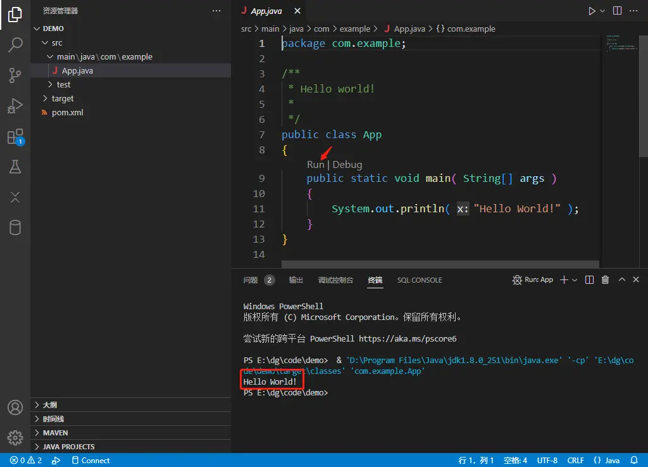Open Explorer more actions ellipsis

[x=216, y=11]
